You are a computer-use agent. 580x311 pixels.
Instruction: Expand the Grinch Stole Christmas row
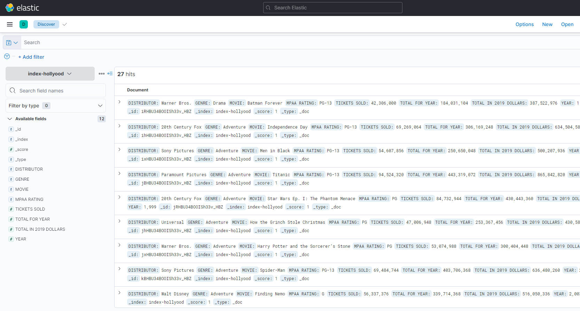tap(119, 221)
